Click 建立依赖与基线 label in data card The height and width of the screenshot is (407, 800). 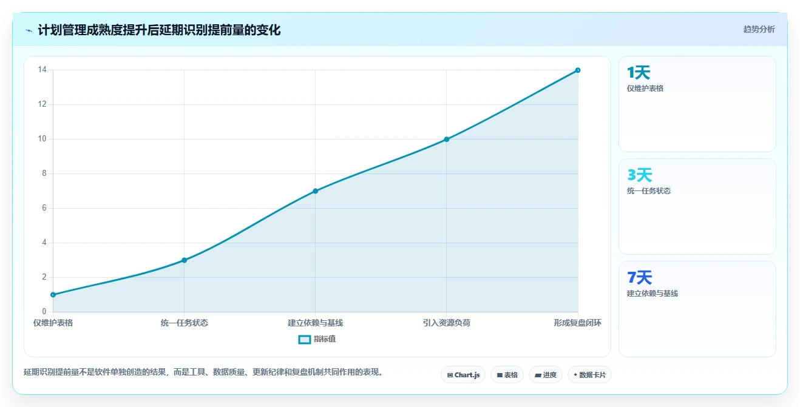point(653,294)
